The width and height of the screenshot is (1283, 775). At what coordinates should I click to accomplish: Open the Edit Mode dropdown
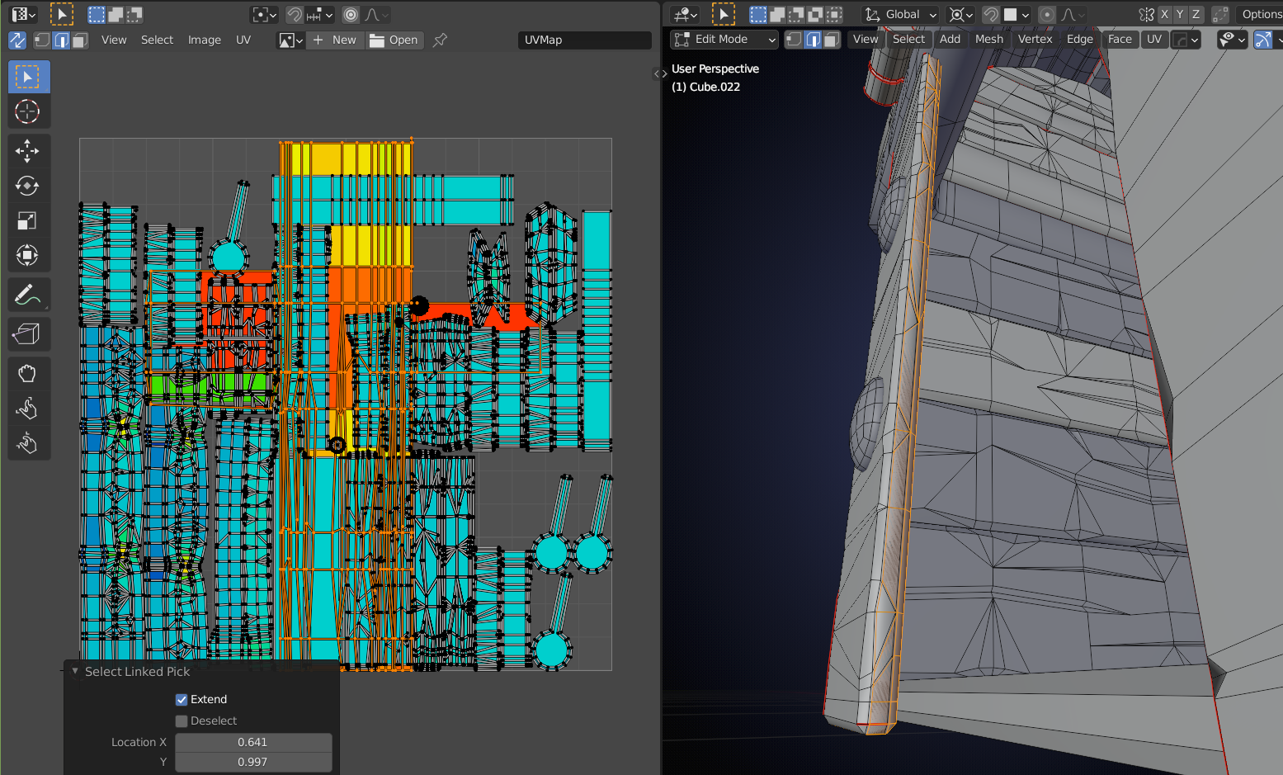(724, 39)
